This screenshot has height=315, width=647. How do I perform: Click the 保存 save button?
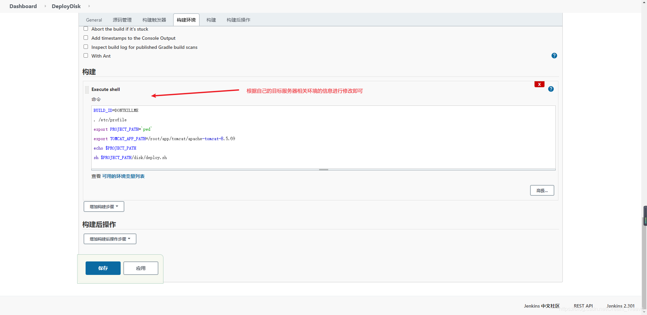[x=103, y=268]
